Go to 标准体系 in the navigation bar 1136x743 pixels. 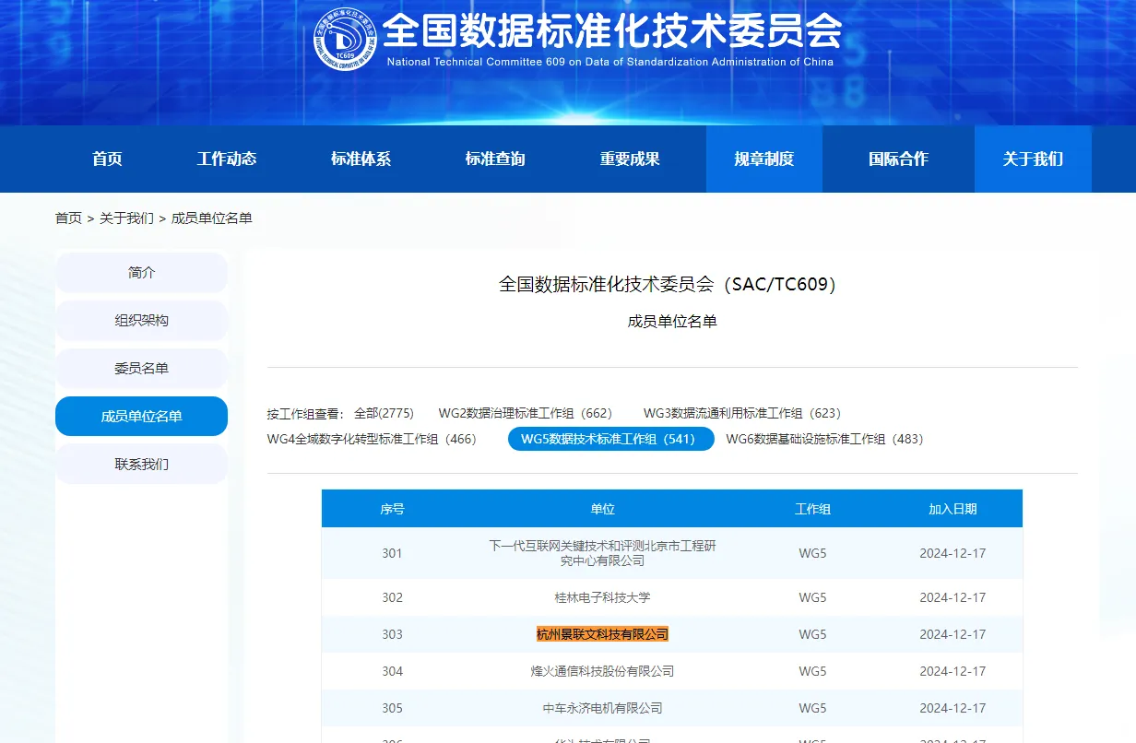pyautogui.click(x=361, y=159)
